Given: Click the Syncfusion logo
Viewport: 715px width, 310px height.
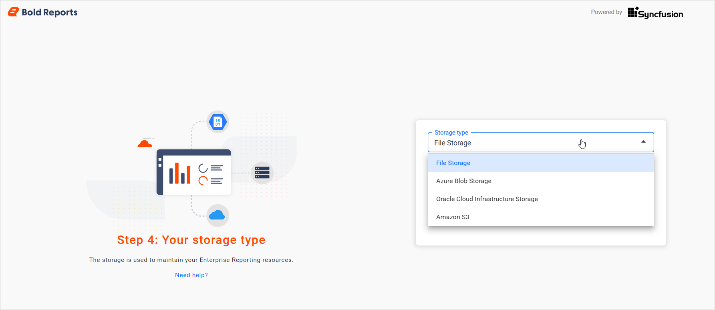Looking at the screenshot, I should [655, 13].
